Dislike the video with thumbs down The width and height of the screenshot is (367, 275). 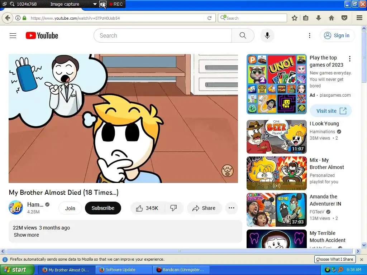(x=174, y=208)
